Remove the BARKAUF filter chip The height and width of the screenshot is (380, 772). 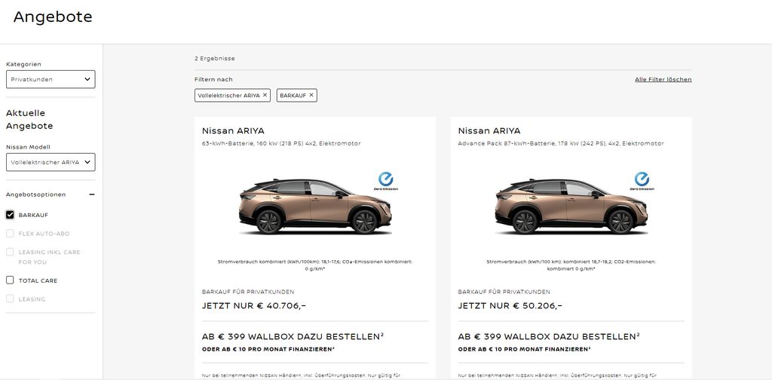click(x=311, y=95)
